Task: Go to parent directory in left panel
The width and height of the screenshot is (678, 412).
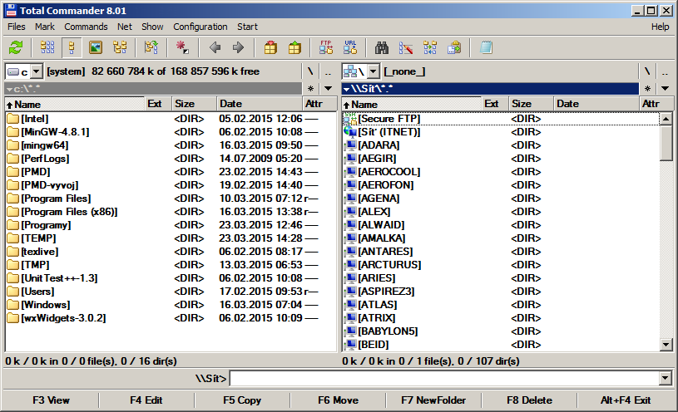Action: coord(329,71)
